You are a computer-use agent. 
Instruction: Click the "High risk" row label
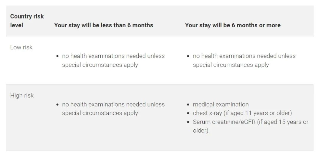22,96
